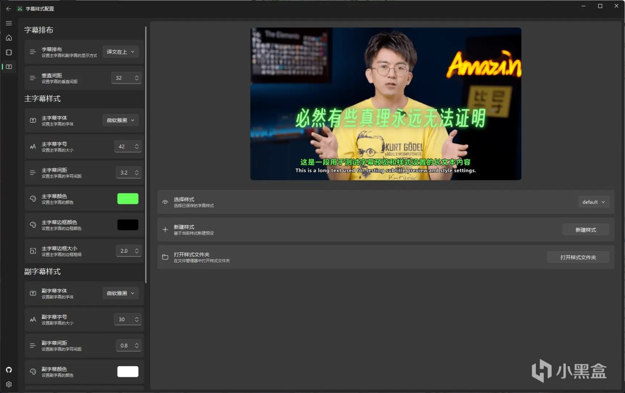Click the back arrow in title bar

8,8
